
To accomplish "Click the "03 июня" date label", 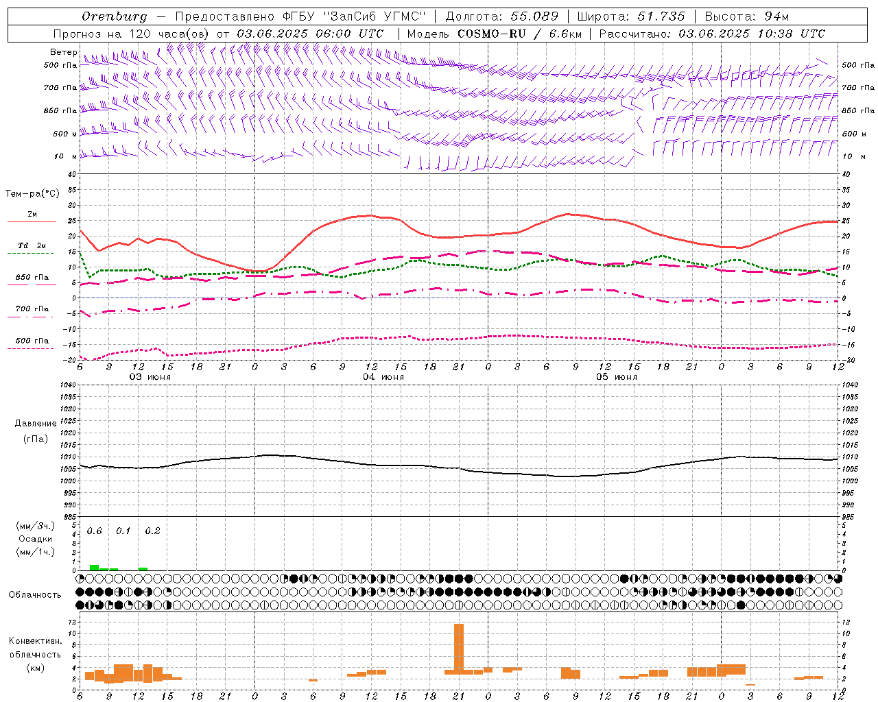I will pyautogui.click(x=150, y=377).
